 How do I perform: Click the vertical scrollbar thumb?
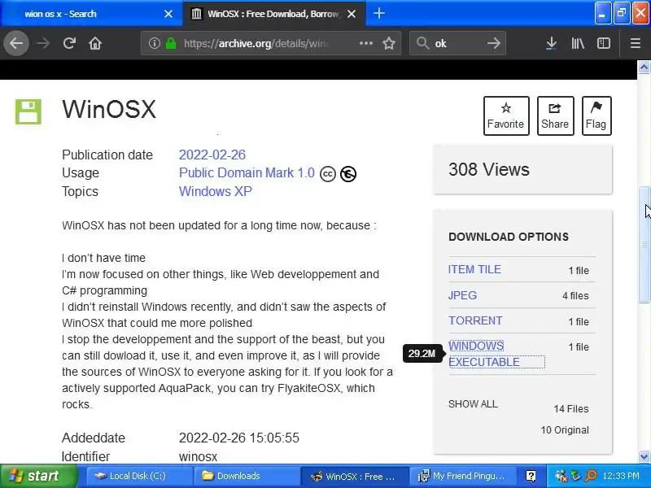pyautogui.click(x=644, y=245)
